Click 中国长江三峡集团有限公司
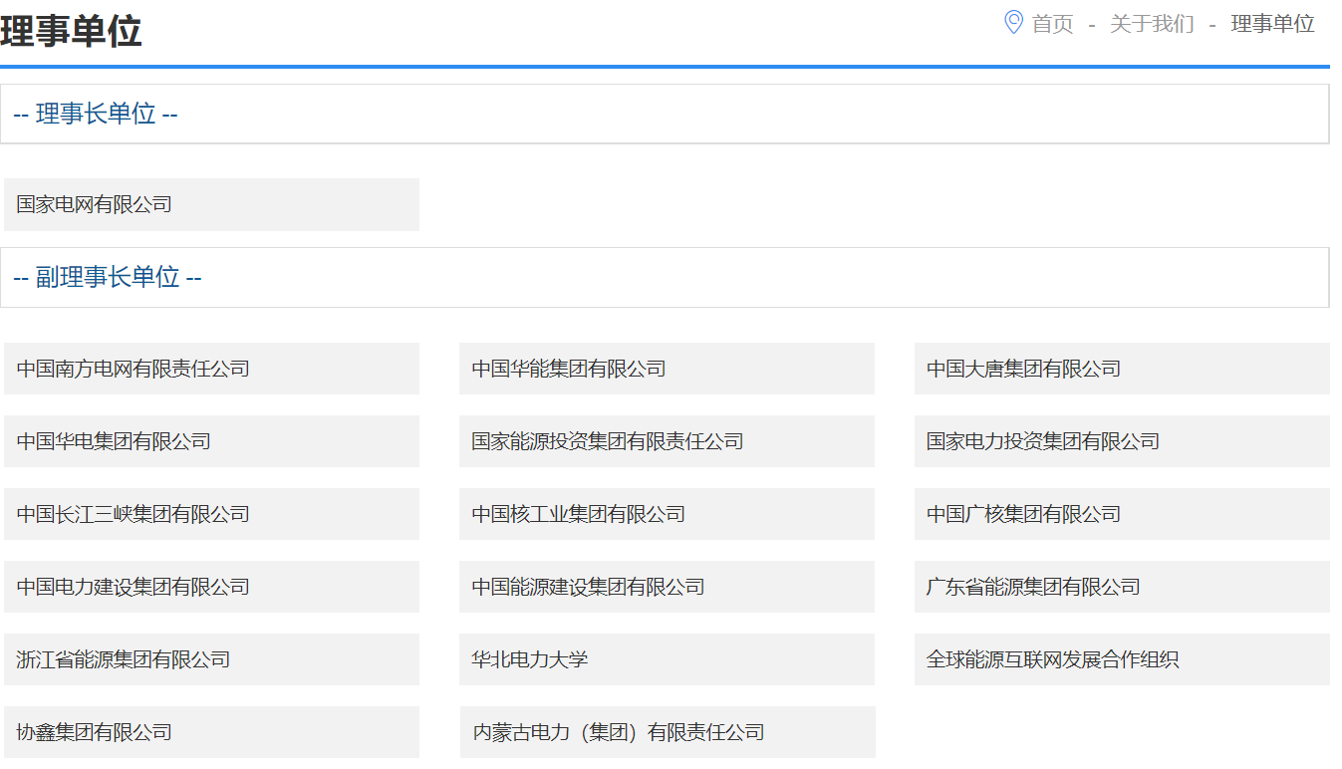 click(211, 514)
